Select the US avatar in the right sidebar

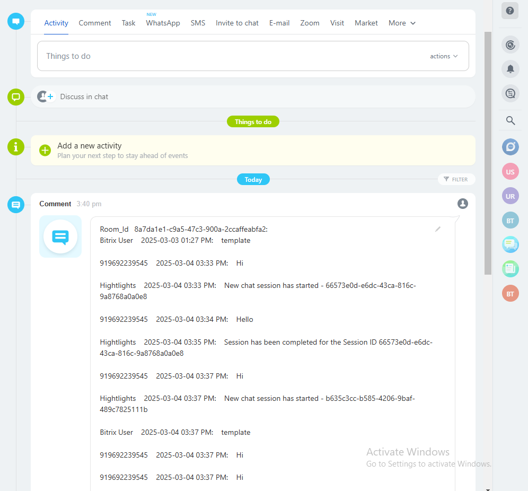[510, 171]
